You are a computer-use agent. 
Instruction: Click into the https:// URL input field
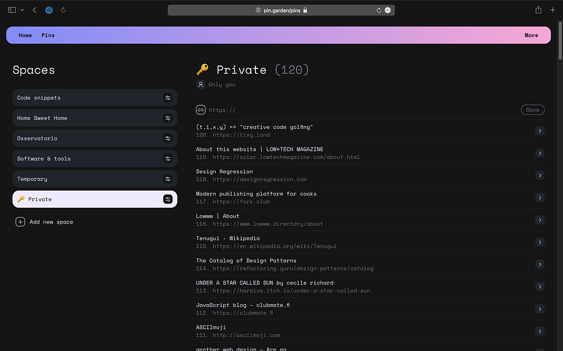(x=363, y=110)
